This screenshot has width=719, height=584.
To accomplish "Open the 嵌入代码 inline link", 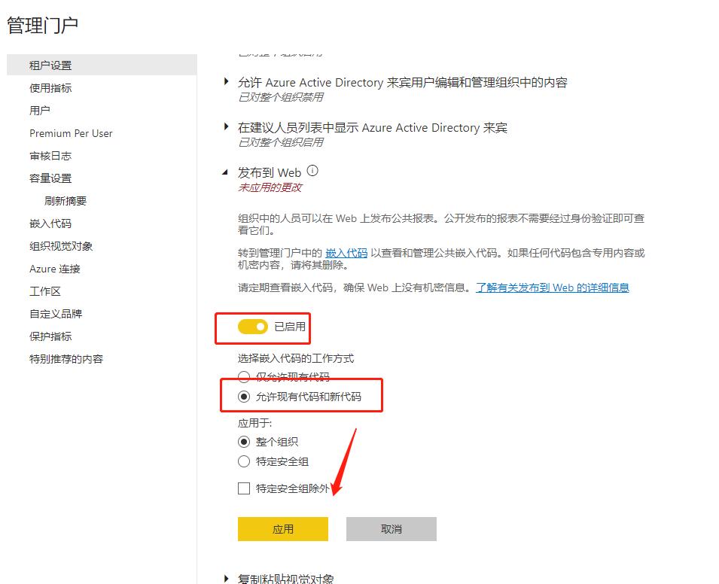I will pos(346,253).
